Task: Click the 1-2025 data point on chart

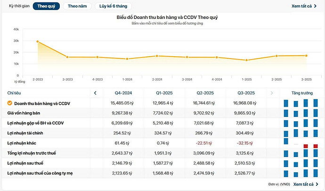Action: click(x=246, y=60)
